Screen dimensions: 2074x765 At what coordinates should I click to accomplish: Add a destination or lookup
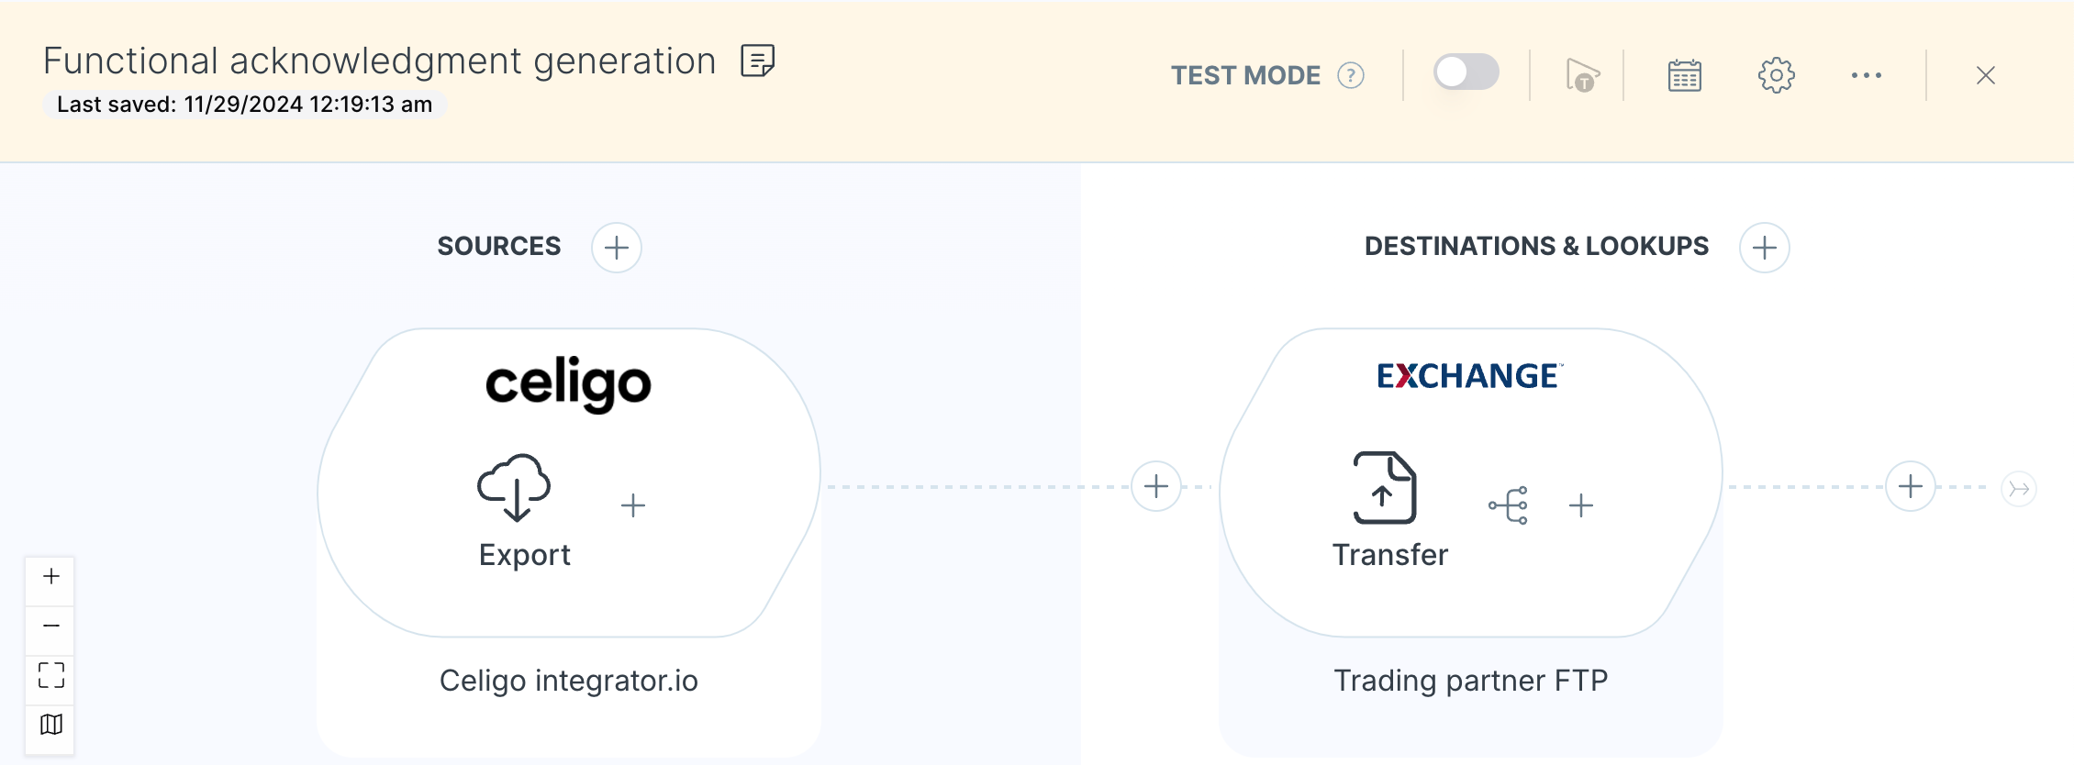point(1764,248)
